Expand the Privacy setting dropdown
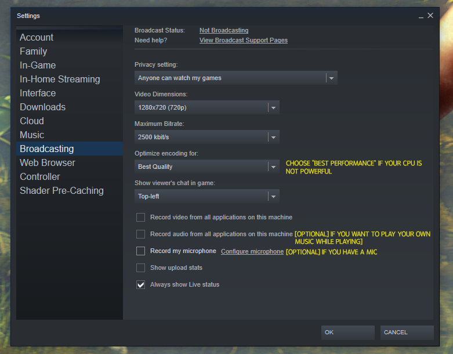The height and width of the screenshot is (354, 453). click(236, 78)
